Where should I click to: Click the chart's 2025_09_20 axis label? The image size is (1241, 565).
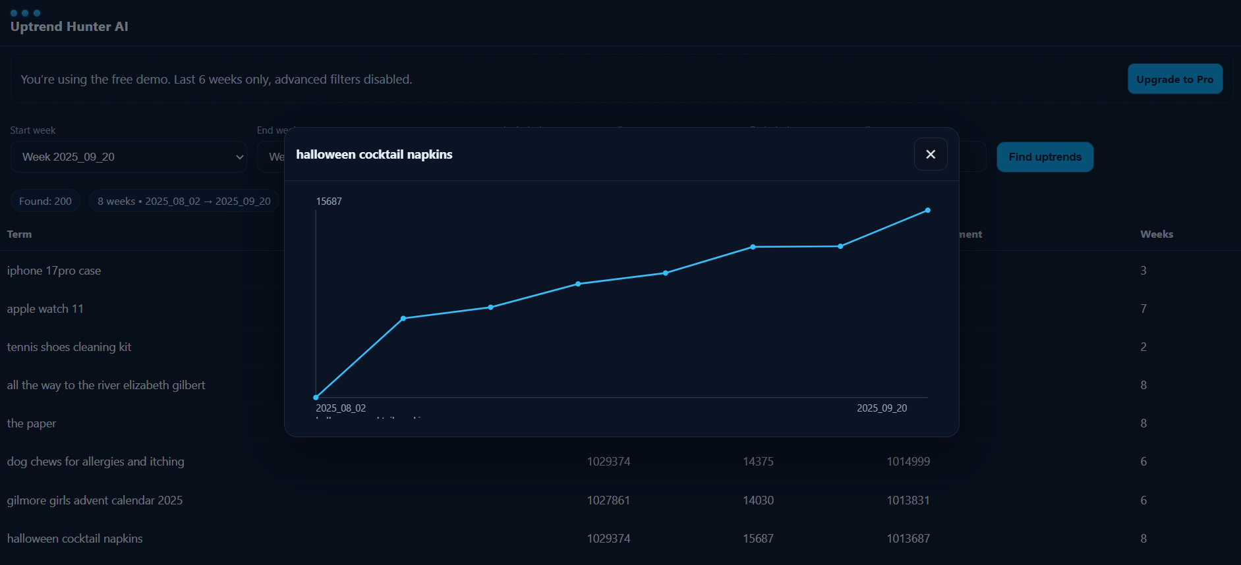tap(882, 408)
